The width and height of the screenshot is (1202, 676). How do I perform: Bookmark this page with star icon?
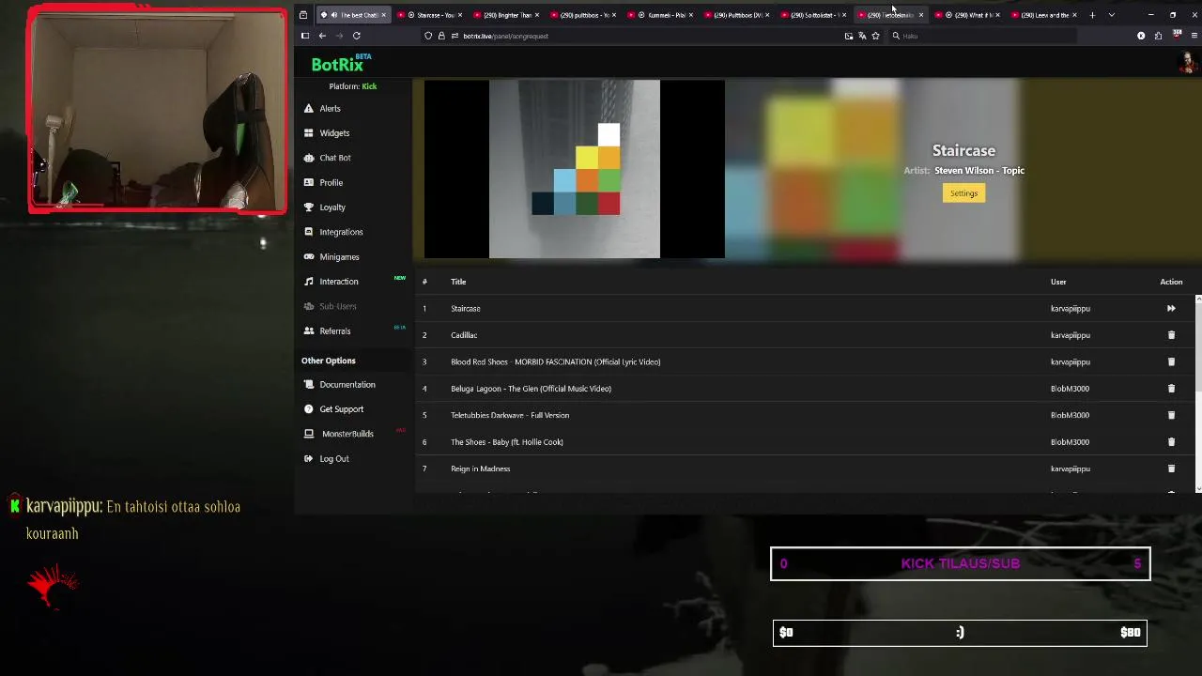click(875, 36)
